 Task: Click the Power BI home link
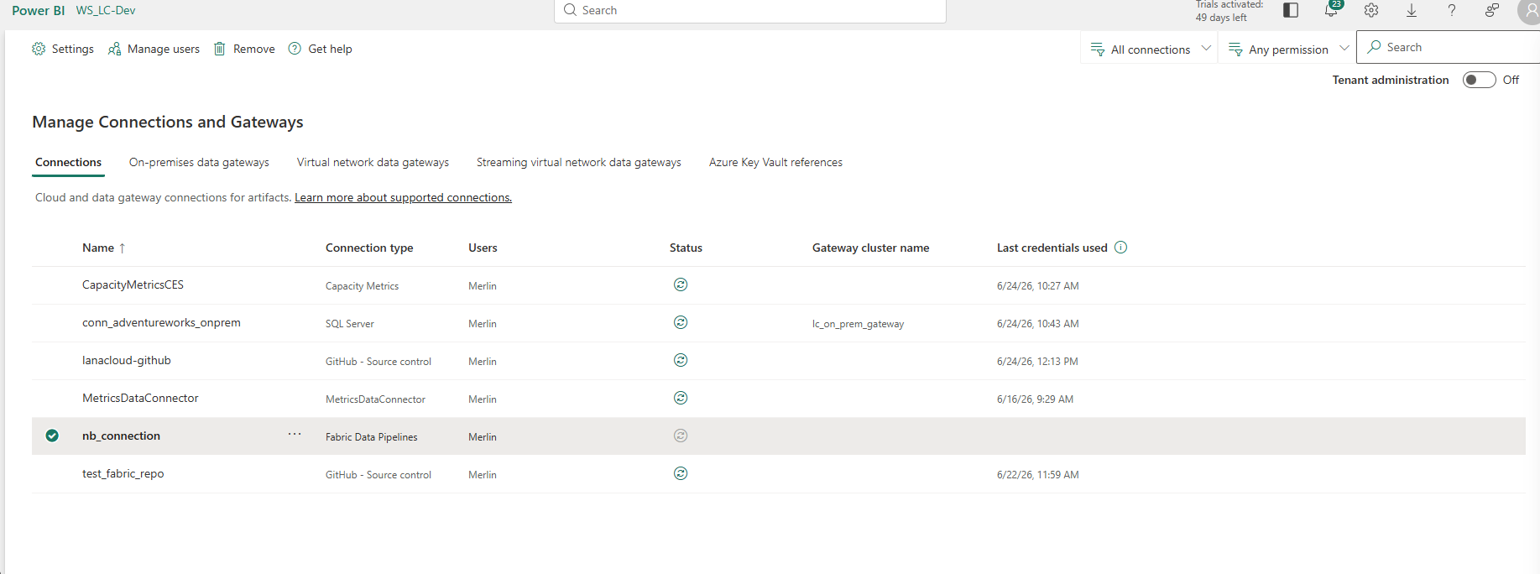pyautogui.click(x=38, y=10)
